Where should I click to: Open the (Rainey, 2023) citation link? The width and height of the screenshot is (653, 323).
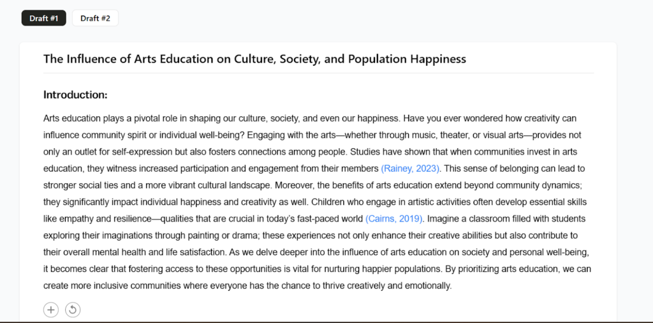click(x=410, y=169)
